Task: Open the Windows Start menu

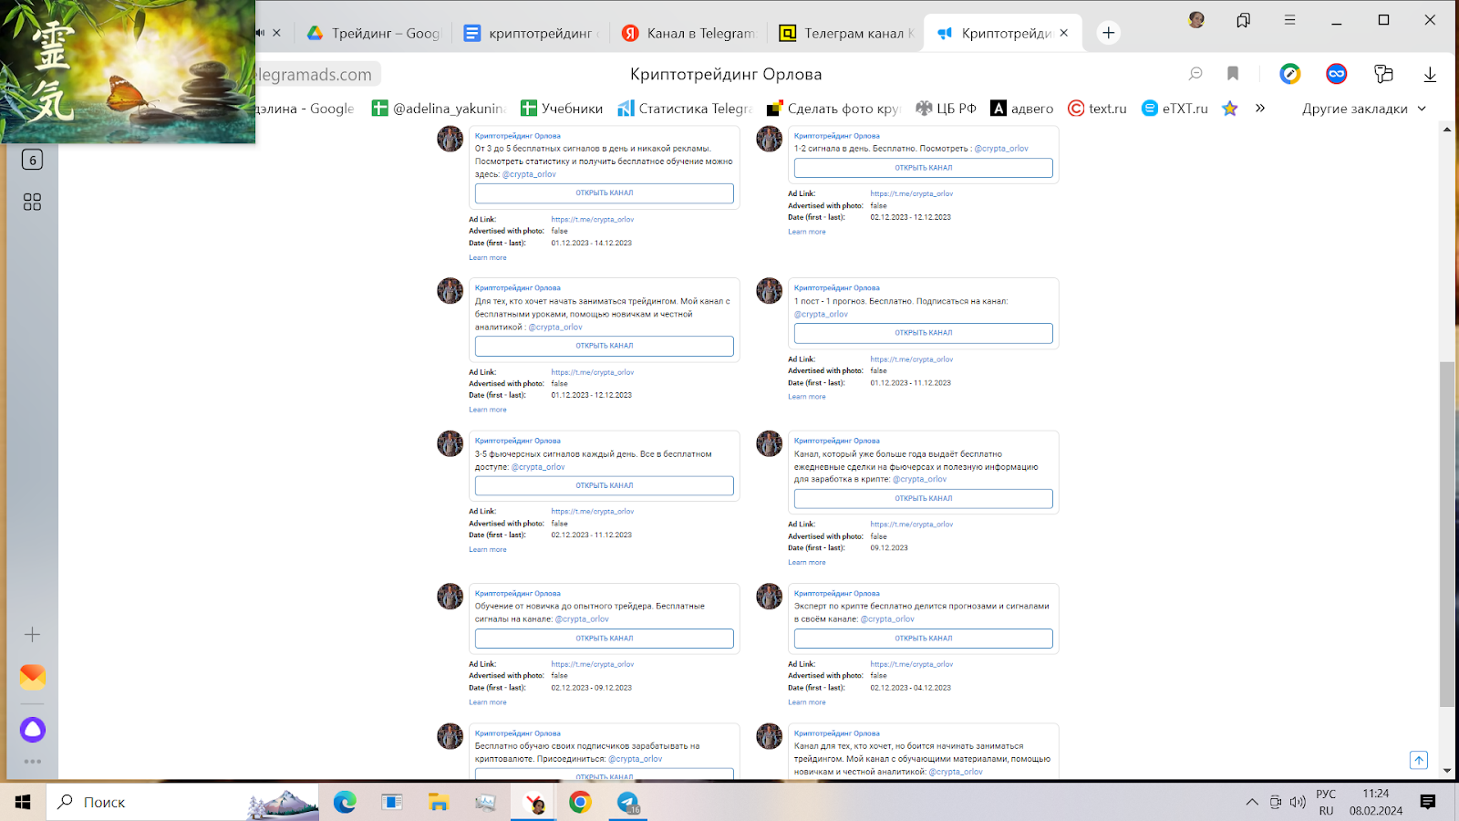Action: click(x=23, y=802)
